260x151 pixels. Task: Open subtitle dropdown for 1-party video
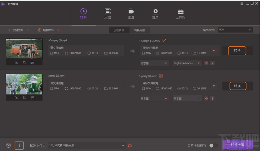154,98
